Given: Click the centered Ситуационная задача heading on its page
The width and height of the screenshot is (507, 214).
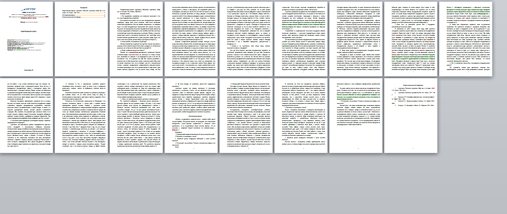Looking at the screenshot, I should 195,116.
